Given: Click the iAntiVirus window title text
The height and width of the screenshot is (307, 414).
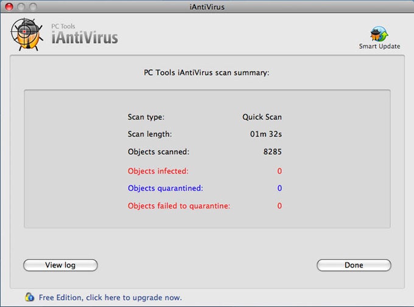Looking at the screenshot, I should pos(207,7).
